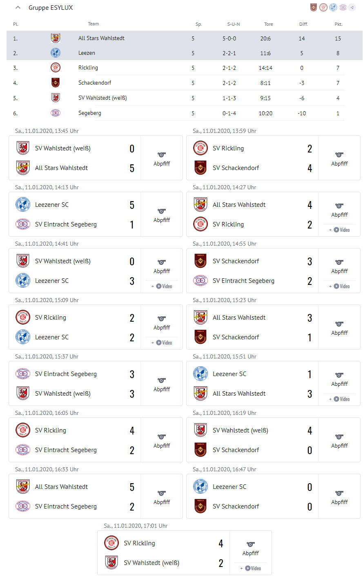Collapse the Gruppe ESYLUX section chevron

[x=18, y=7]
